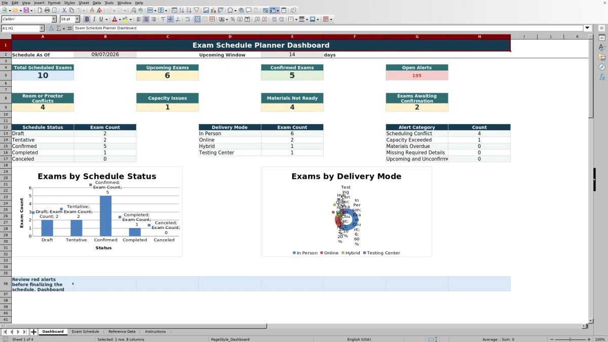608x342 pixels.
Task: Open sidebar Navigator compass icon
Action: click(602, 67)
